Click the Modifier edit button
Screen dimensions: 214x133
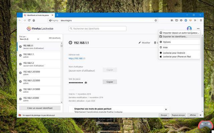point(144,43)
